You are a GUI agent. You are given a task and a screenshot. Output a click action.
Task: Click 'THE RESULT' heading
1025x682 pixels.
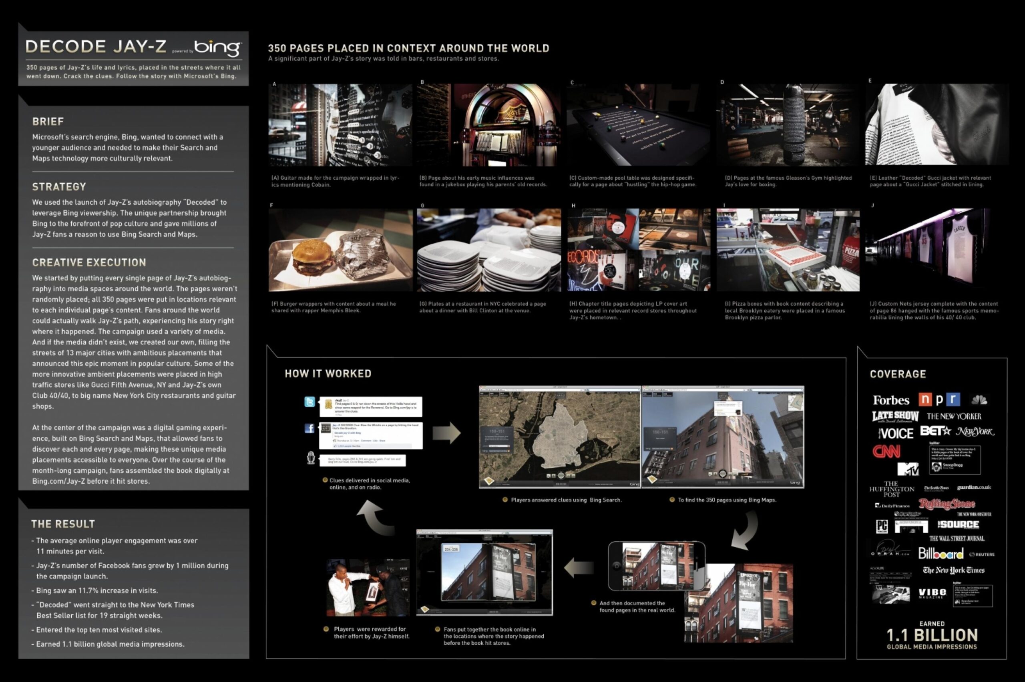pyautogui.click(x=63, y=524)
